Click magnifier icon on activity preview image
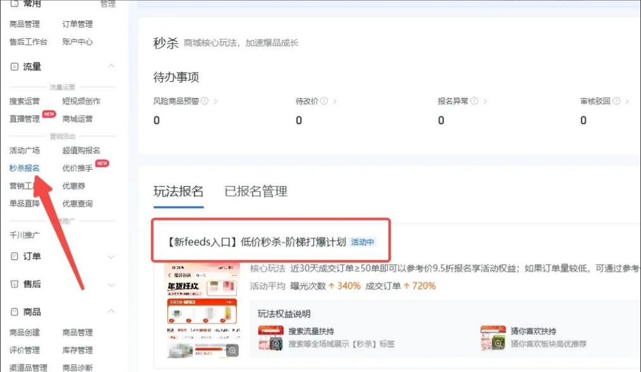Screen dimensions: 641x372 coord(232,350)
